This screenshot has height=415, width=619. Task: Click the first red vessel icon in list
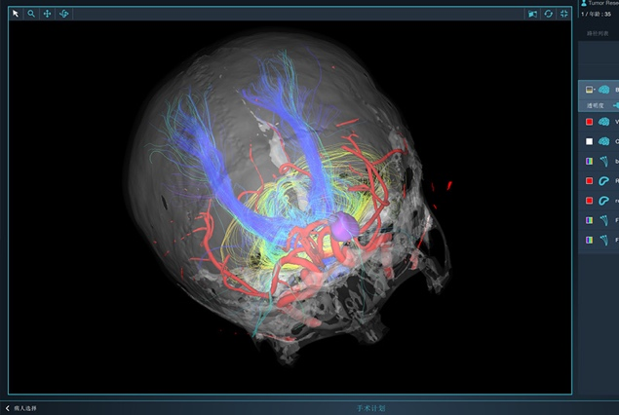point(604,180)
